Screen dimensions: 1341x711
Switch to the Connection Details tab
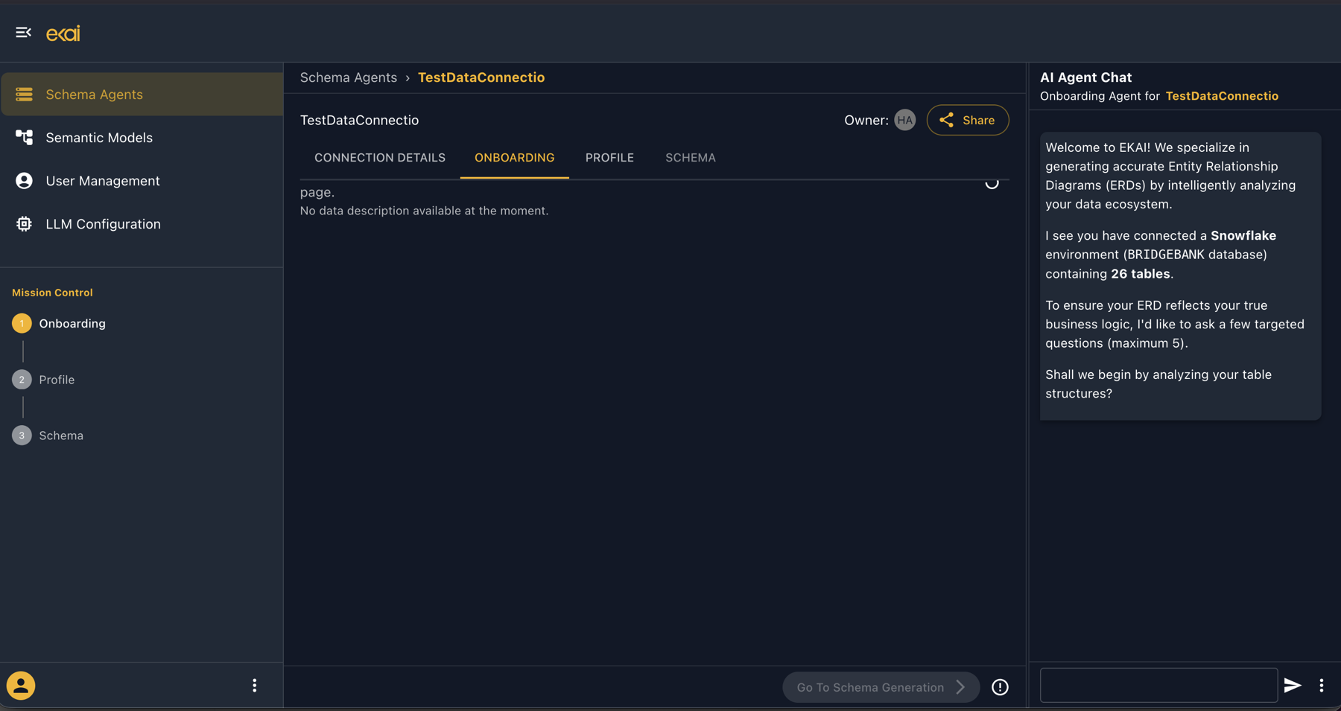point(380,158)
